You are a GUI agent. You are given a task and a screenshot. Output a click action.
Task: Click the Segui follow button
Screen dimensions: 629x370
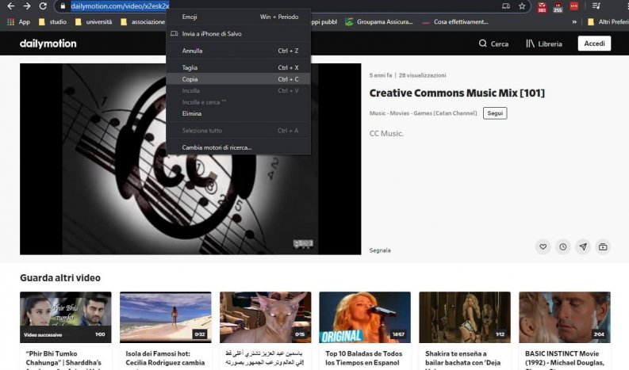pos(495,113)
